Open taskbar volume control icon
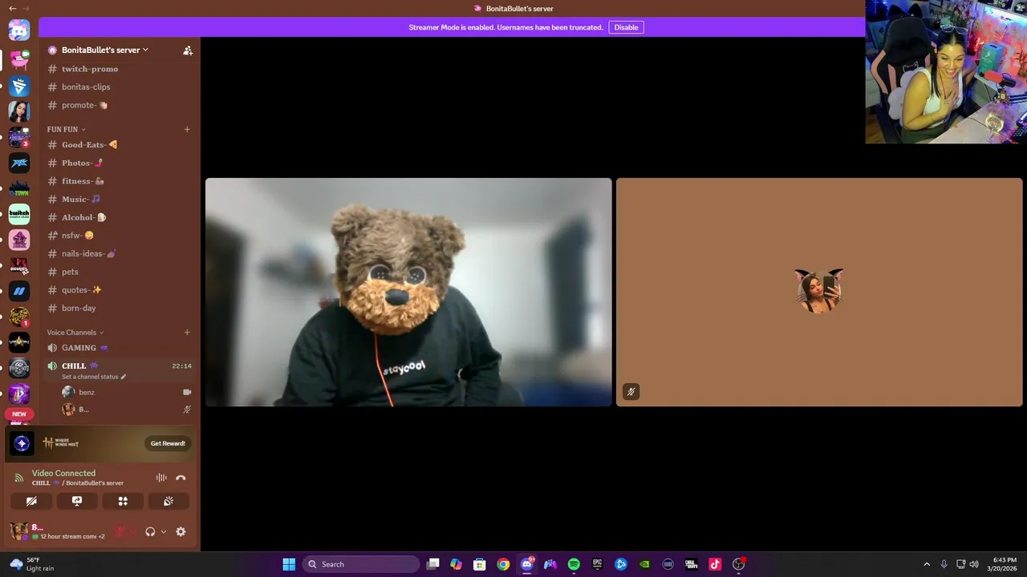1027x577 pixels. 974,564
